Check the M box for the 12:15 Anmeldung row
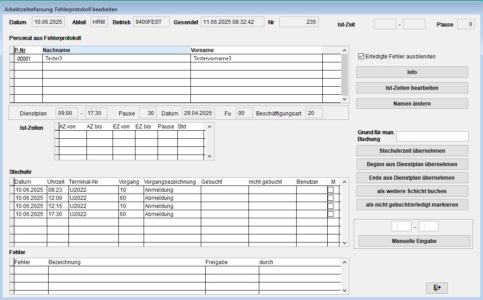483x300 pixels. coord(330,206)
